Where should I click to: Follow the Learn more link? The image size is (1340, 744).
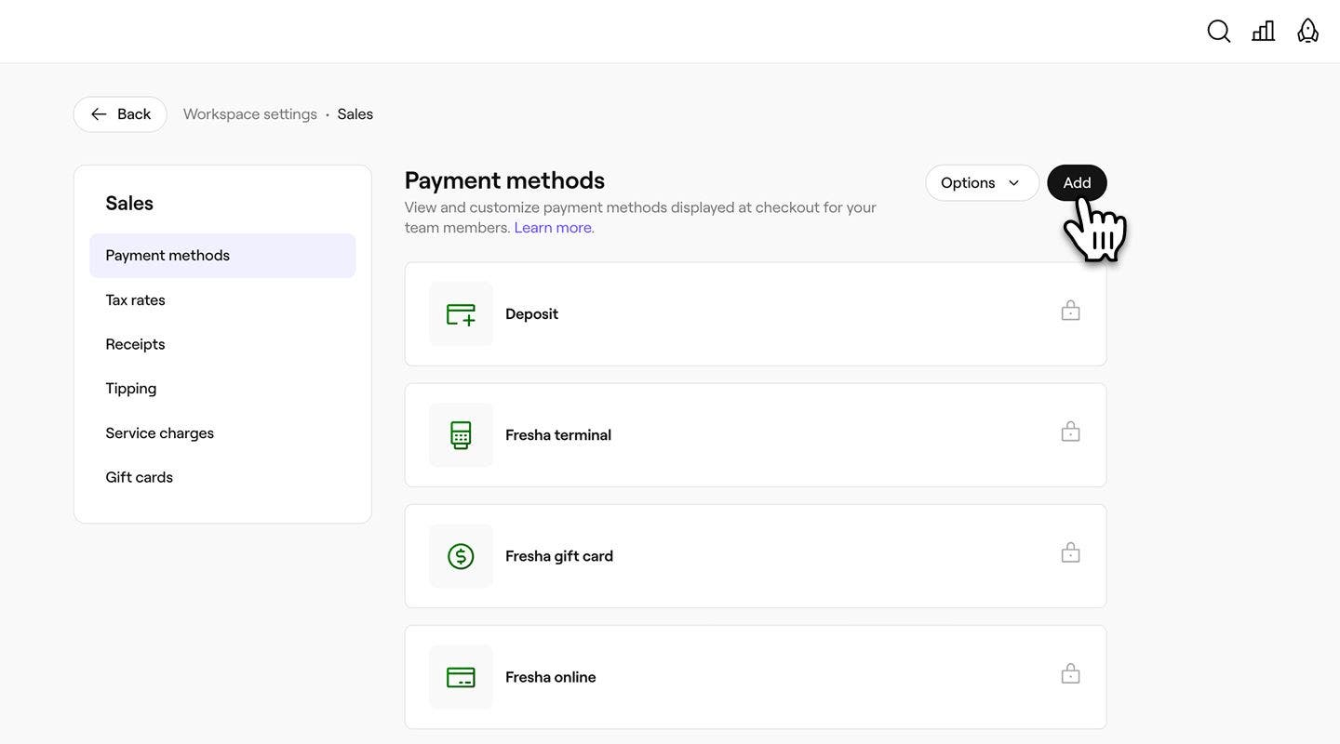click(x=554, y=228)
